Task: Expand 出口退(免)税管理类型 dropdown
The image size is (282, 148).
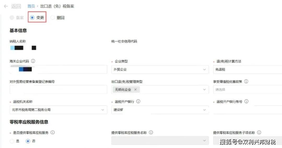Action: tap(204, 90)
